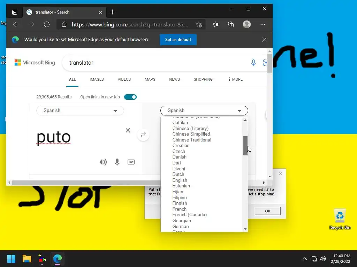Start translator microphone input
The width and height of the screenshot is (357, 267).
pos(117,162)
